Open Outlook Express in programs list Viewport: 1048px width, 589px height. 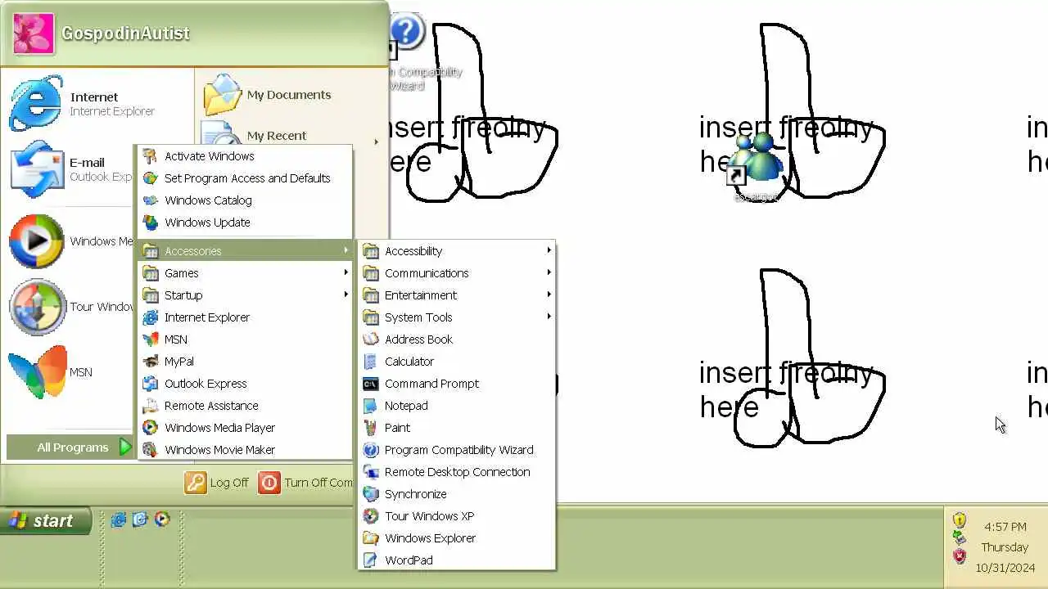coord(246,384)
